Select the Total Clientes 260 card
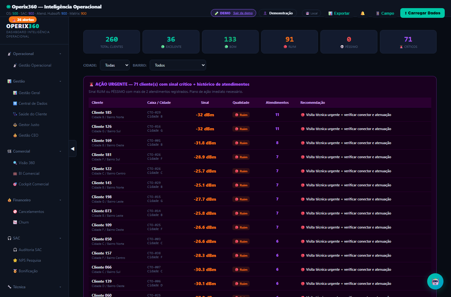The width and height of the screenshot is (451, 297). tap(111, 42)
